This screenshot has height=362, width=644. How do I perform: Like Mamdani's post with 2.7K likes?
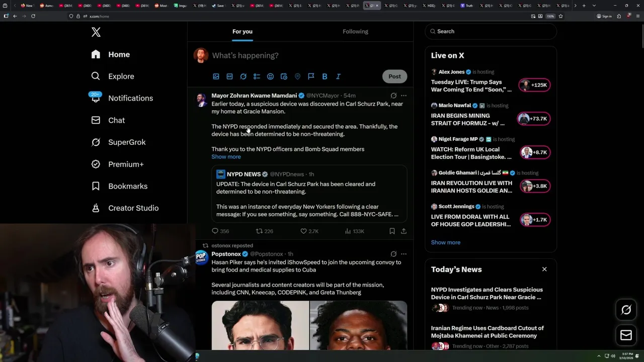[x=309, y=231]
